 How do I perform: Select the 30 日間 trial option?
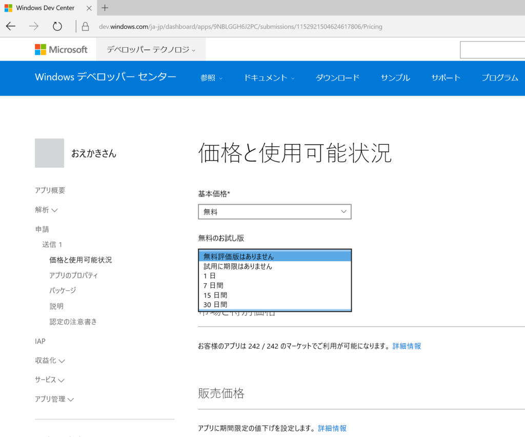[275, 305]
